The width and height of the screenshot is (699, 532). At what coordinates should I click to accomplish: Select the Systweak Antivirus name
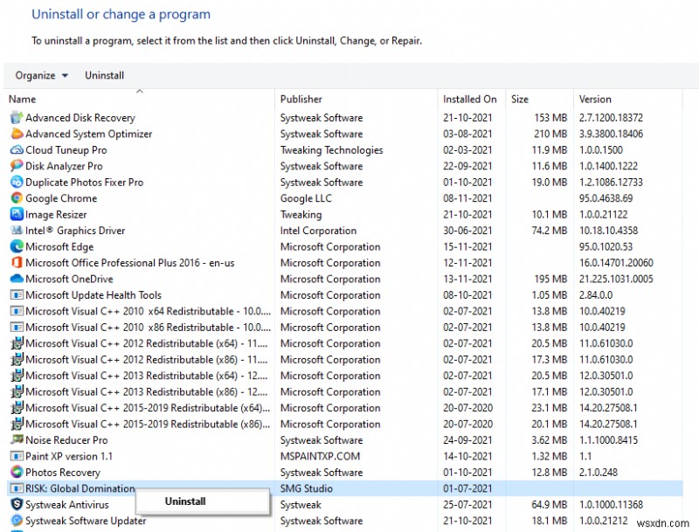tap(67, 504)
